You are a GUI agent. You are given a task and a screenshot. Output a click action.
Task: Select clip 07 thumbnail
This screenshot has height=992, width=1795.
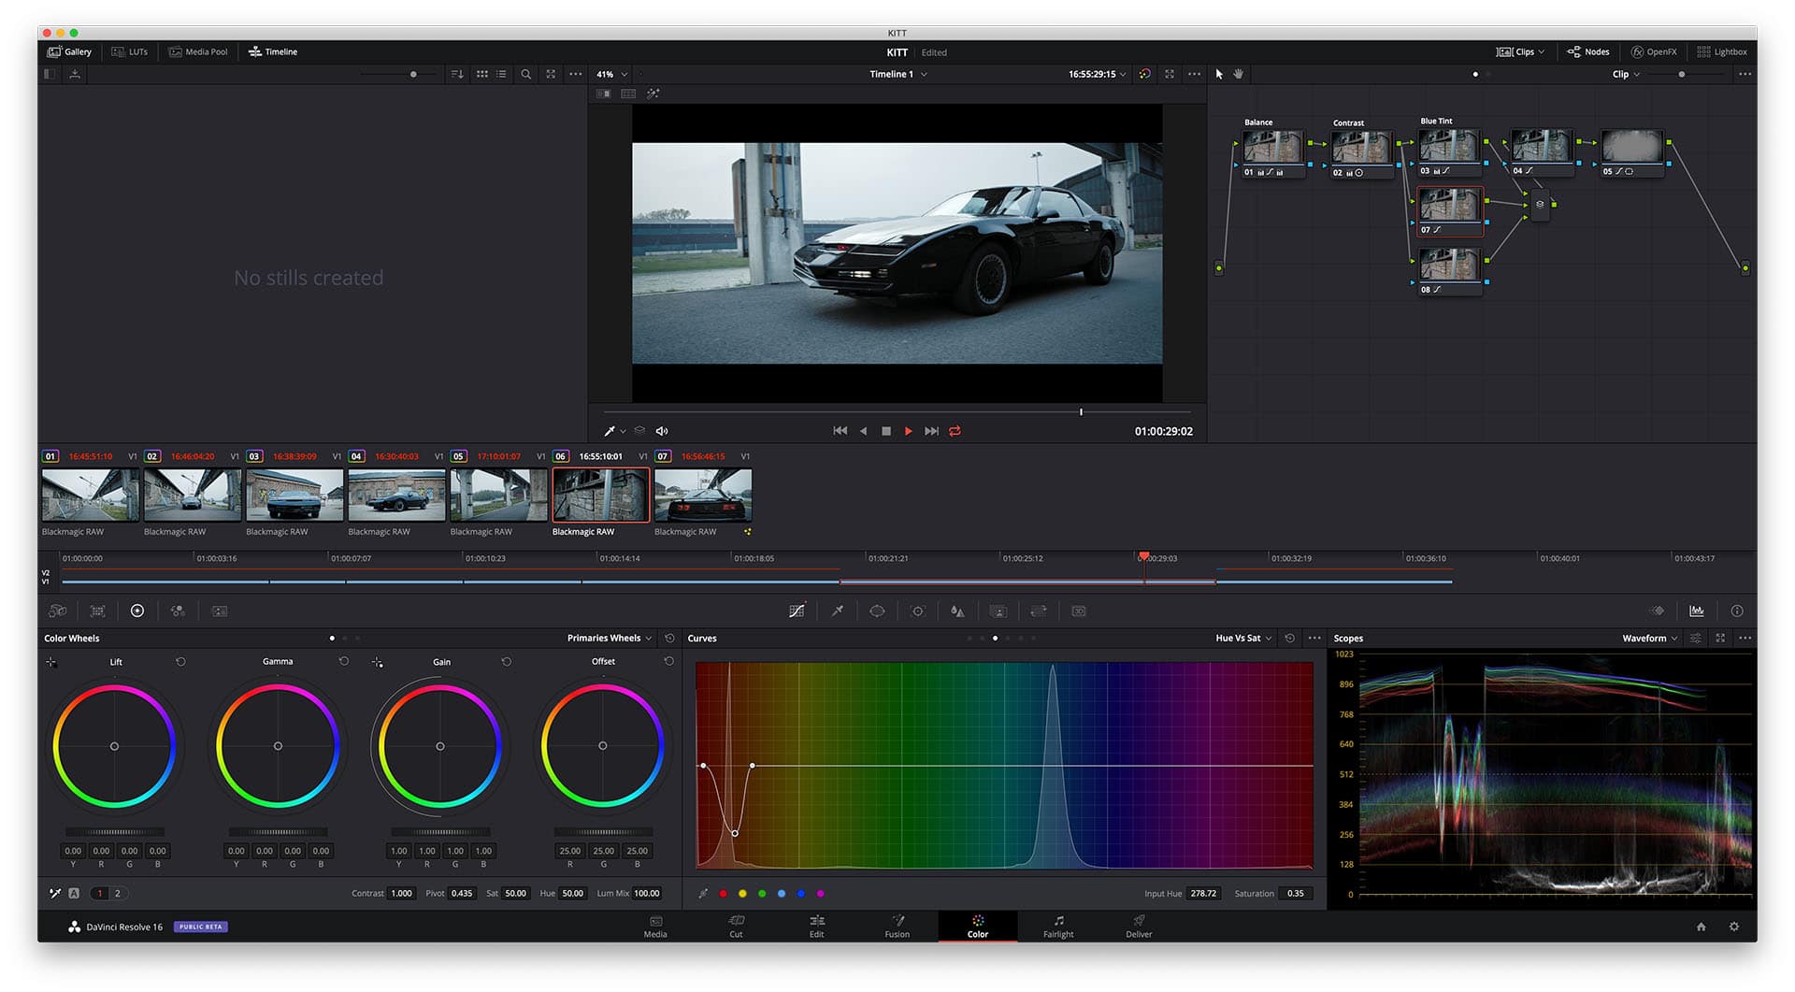(703, 495)
